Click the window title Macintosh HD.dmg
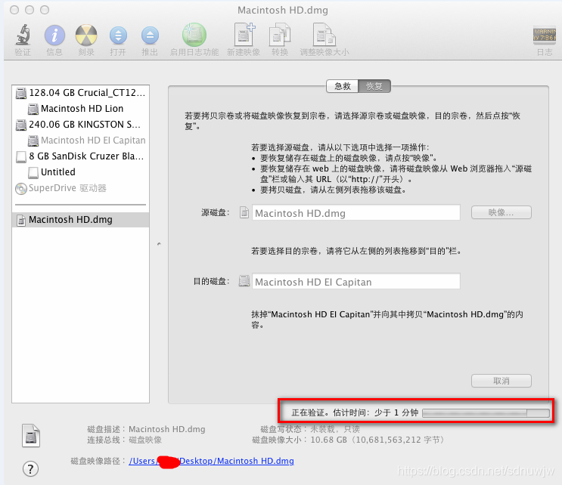The width and height of the screenshot is (562, 485). point(282,10)
